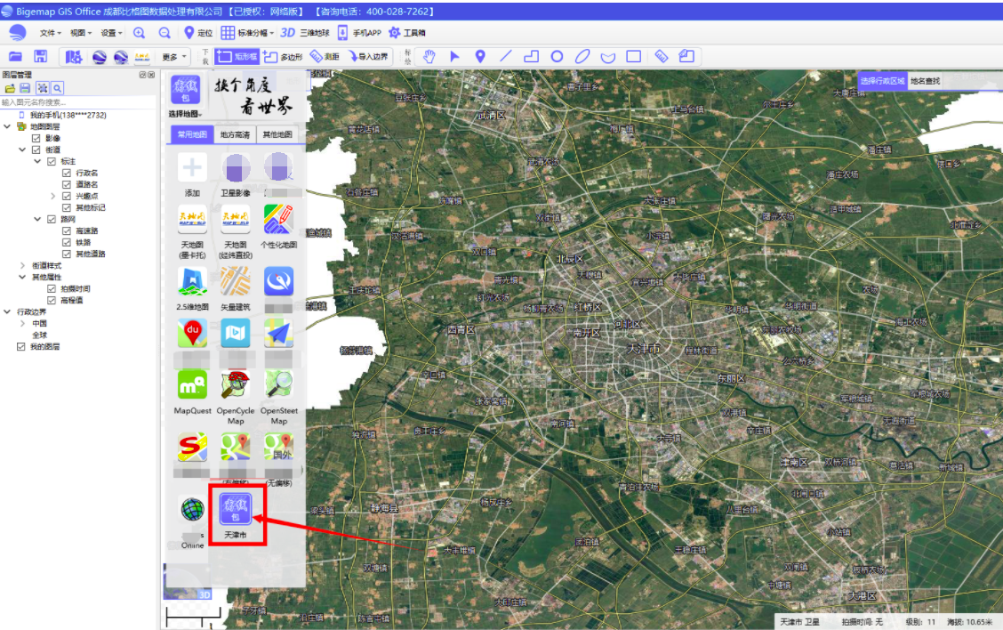The image size is (1003, 630).
Task: Click the layer name search field
Action: click(78, 101)
